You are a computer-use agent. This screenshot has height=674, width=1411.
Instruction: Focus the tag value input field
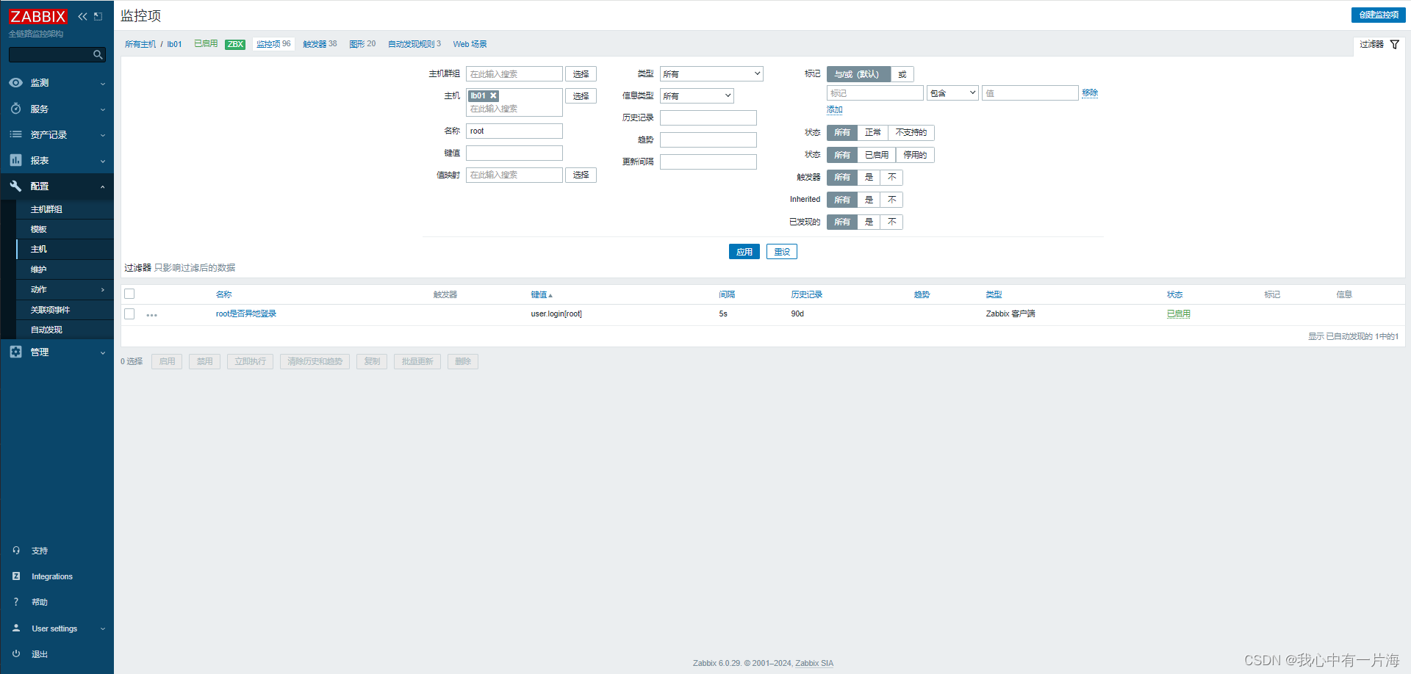1030,93
